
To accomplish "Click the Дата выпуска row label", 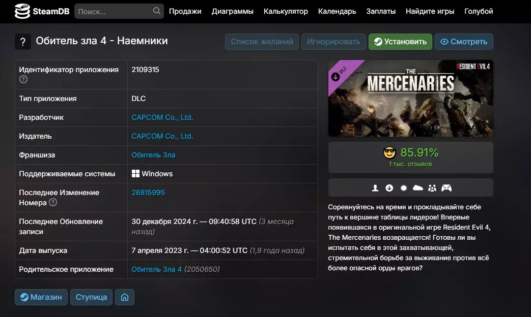I will (x=43, y=250).
